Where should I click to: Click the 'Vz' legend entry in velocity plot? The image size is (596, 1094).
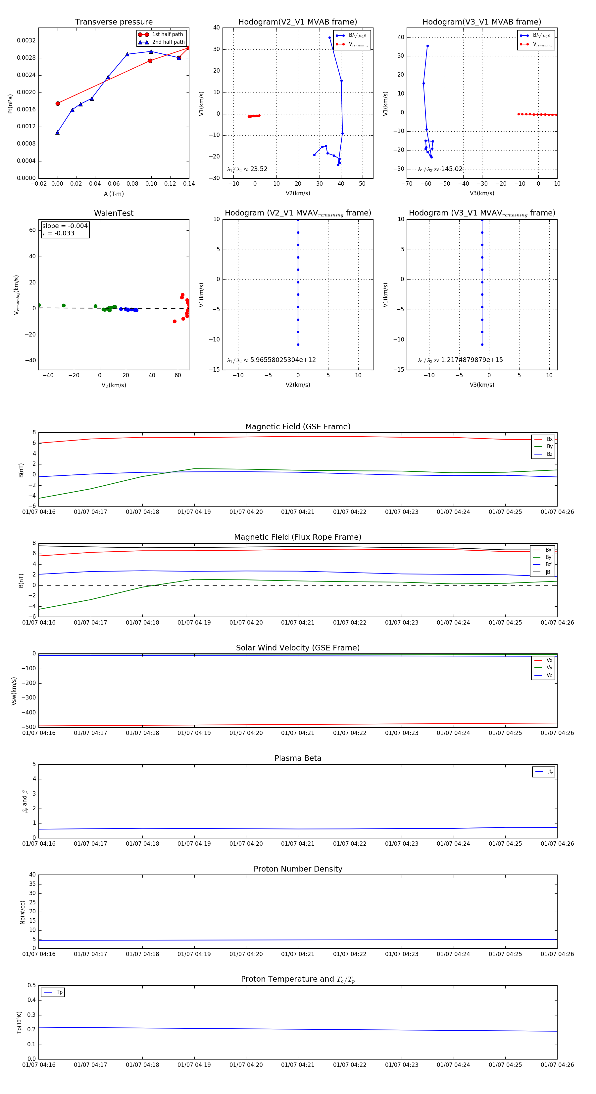[543, 675]
